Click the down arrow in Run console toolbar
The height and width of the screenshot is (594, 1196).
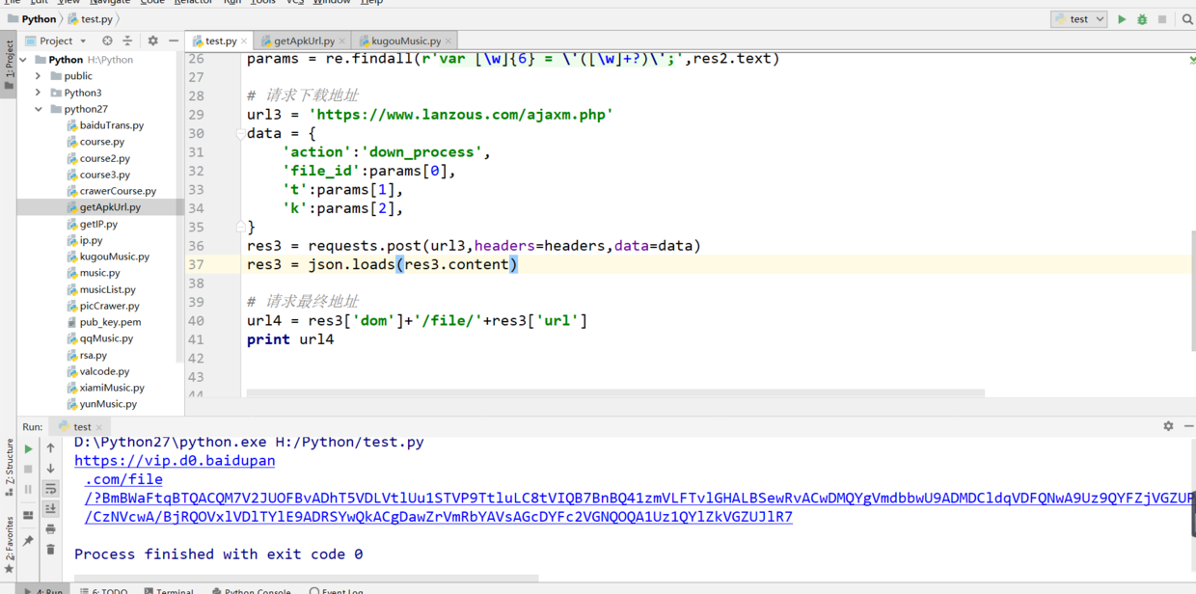coord(51,469)
